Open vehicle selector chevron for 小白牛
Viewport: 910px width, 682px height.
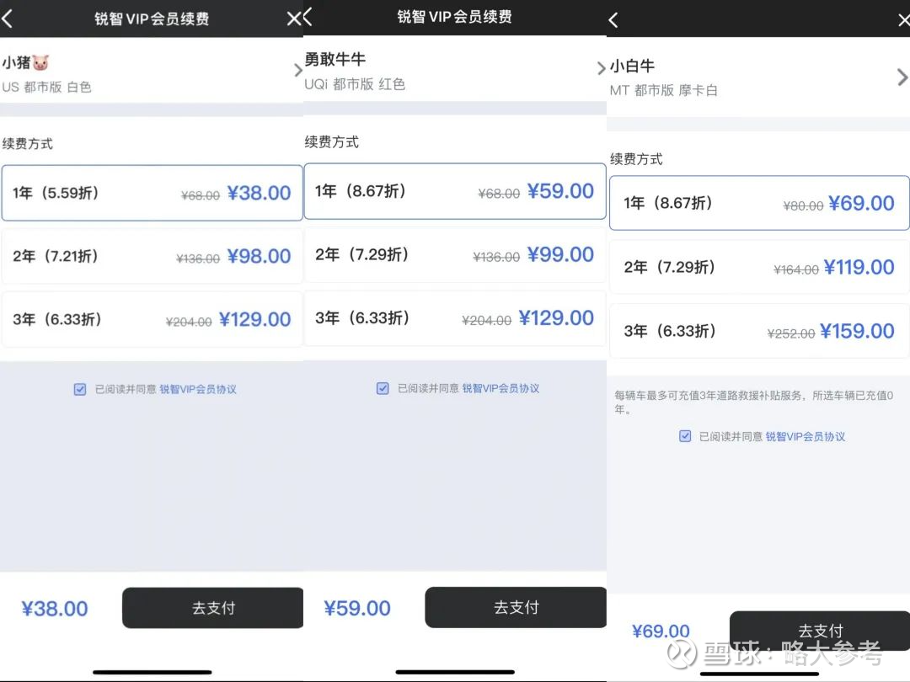902,77
